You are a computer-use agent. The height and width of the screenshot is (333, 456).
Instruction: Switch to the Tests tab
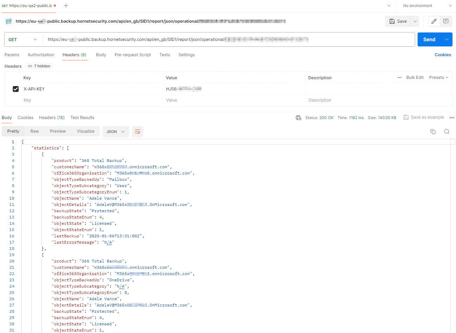(165, 55)
